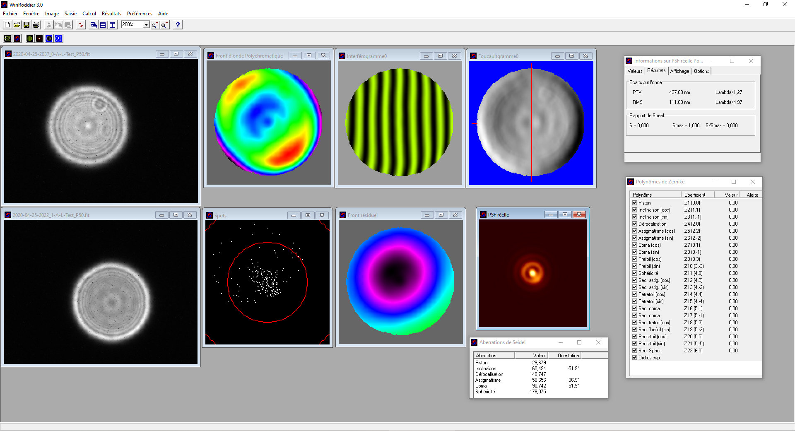This screenshot has width=795, height=431.
Task: Click the copy icon in the toolbar
Action: (x=58, y=25)
